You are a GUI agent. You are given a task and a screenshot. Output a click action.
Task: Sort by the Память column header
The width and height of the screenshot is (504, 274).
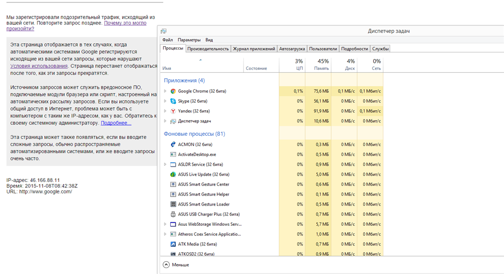point(318,64)
